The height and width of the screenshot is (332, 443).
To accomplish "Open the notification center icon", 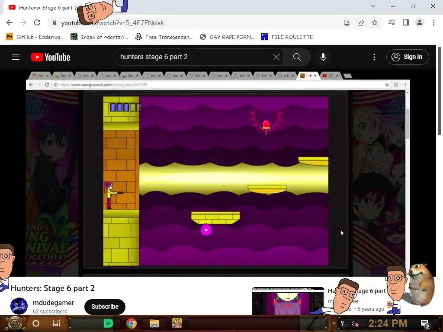I will pyautogui.click(x=425, y=324).
